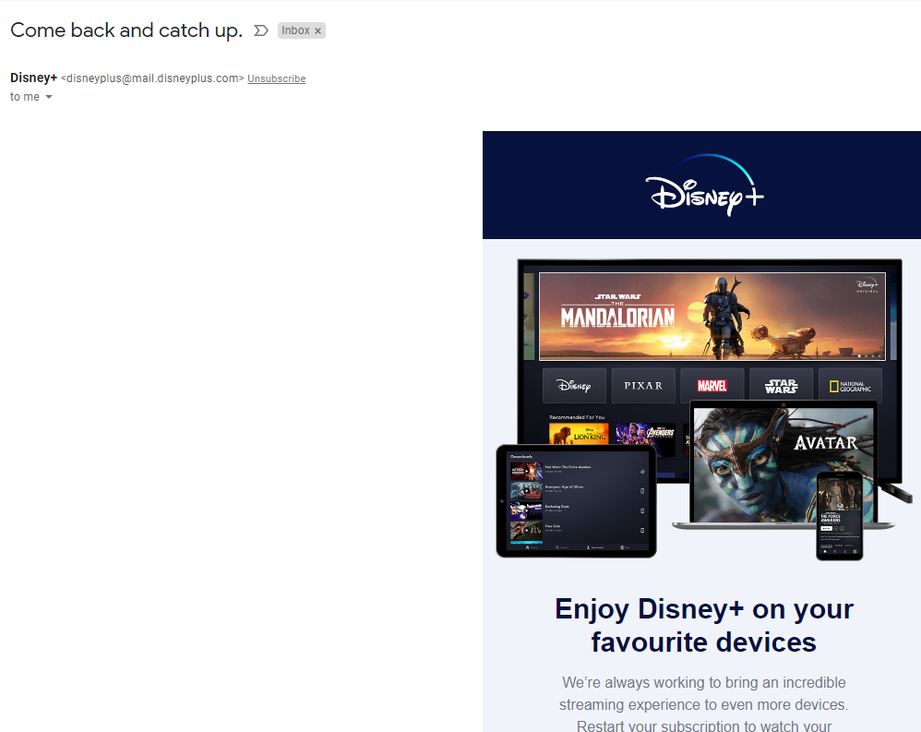Remove the Inbox label with the x

(x=317, y=31)
